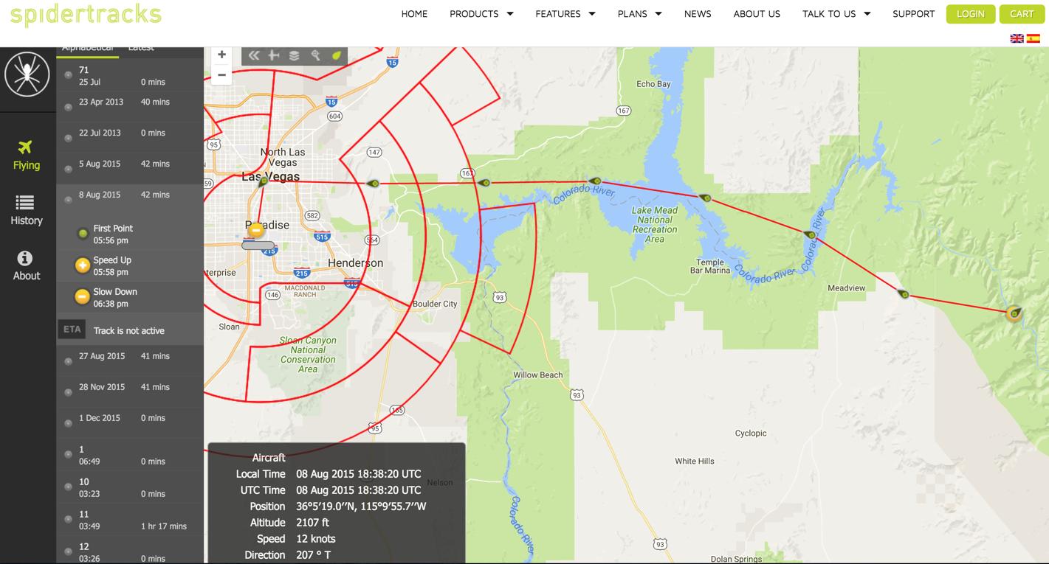Select track 12 at 03:26
Image resolution: width=1049 pixels, height=564 pixels.
[x=130, y=551]
